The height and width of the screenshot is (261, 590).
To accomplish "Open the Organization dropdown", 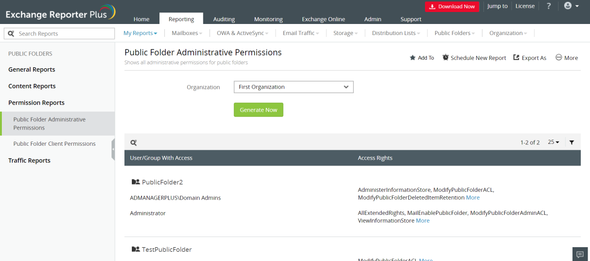I will pos(294,87).
